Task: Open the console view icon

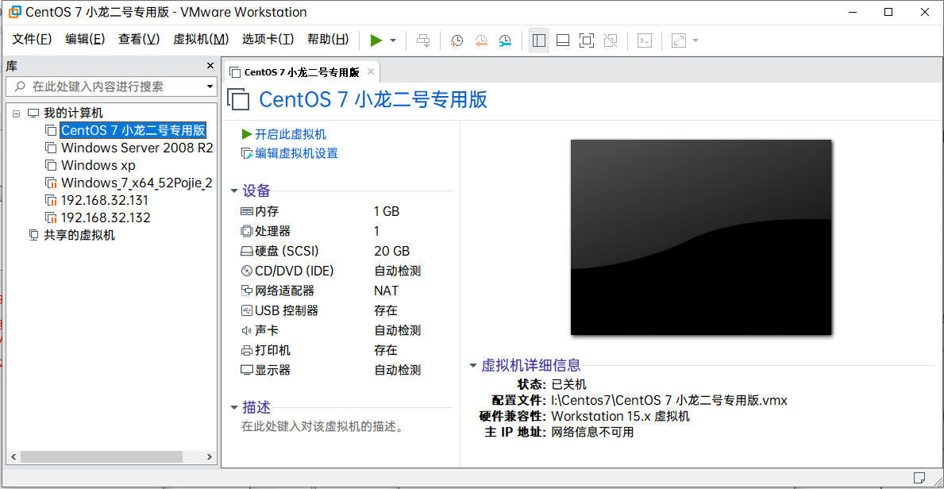Action: click(645, 40)
